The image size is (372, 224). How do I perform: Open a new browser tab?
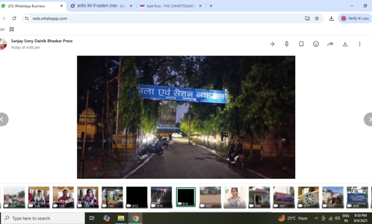tap(211, 6)
